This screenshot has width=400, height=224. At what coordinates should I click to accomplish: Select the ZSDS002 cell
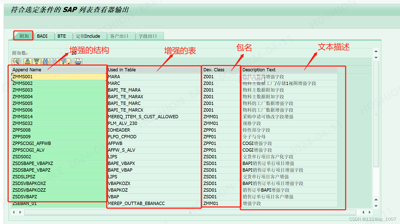[59, 157]
